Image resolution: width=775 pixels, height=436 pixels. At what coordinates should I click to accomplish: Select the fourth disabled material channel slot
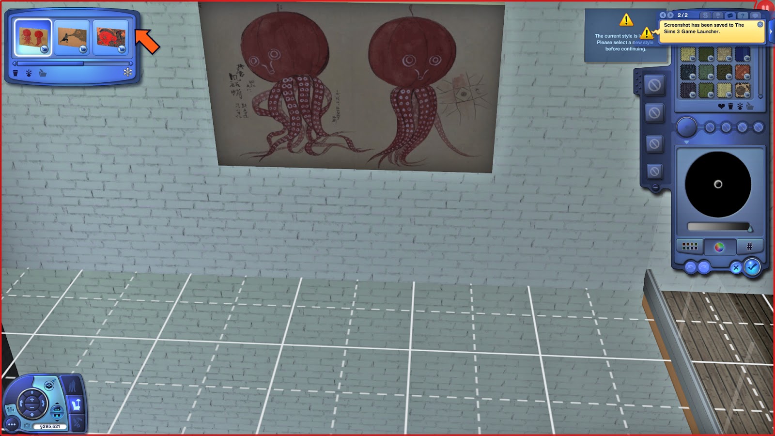(x=655, y=171)
